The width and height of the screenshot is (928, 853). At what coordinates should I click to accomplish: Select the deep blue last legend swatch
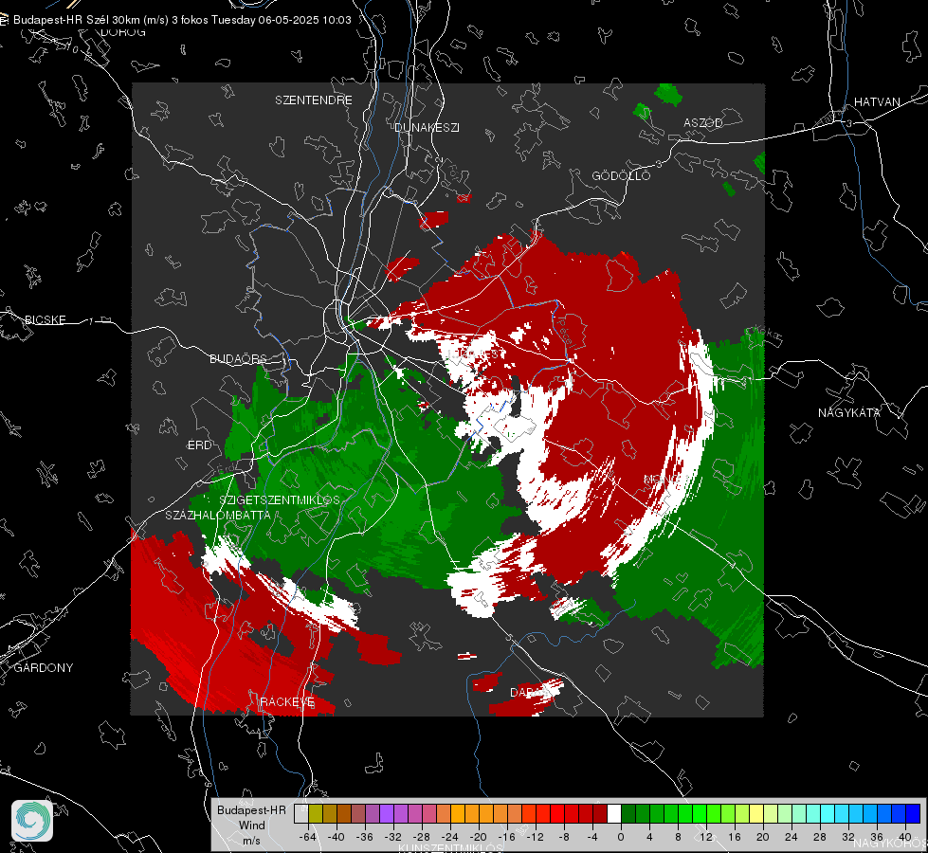click(913, 814)
